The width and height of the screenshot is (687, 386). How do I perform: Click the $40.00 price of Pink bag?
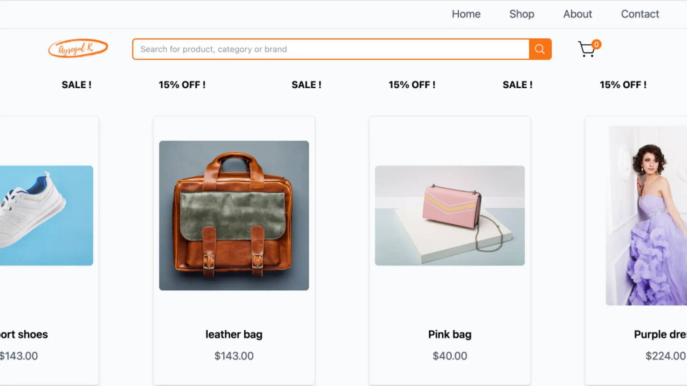pyautogui.click(x=449, y=356)
